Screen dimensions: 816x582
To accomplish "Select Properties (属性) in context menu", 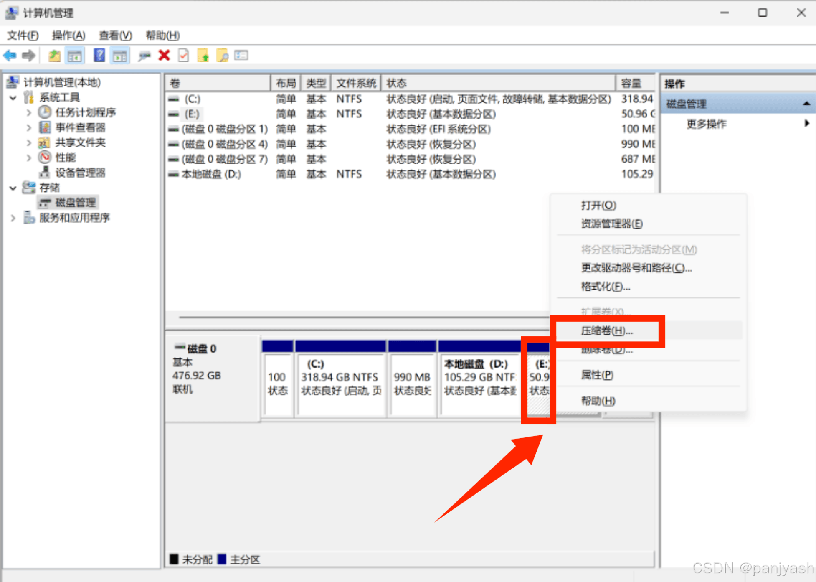I will point(597,375).
